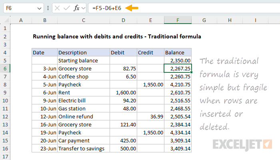
Task: Click the '3-Jun' date cell
Action: click(x=45, y=68)
